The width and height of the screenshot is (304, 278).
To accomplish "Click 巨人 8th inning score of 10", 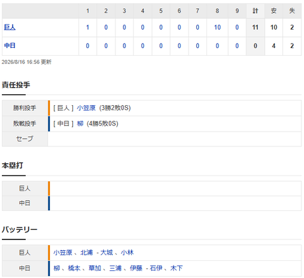I will [217, 27].
